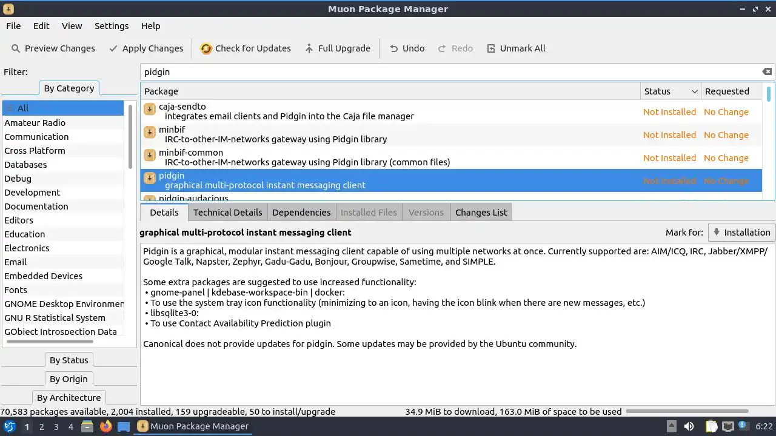The image size is (776, 436).
Task: Select the Editors category
Action: (62, 220)
